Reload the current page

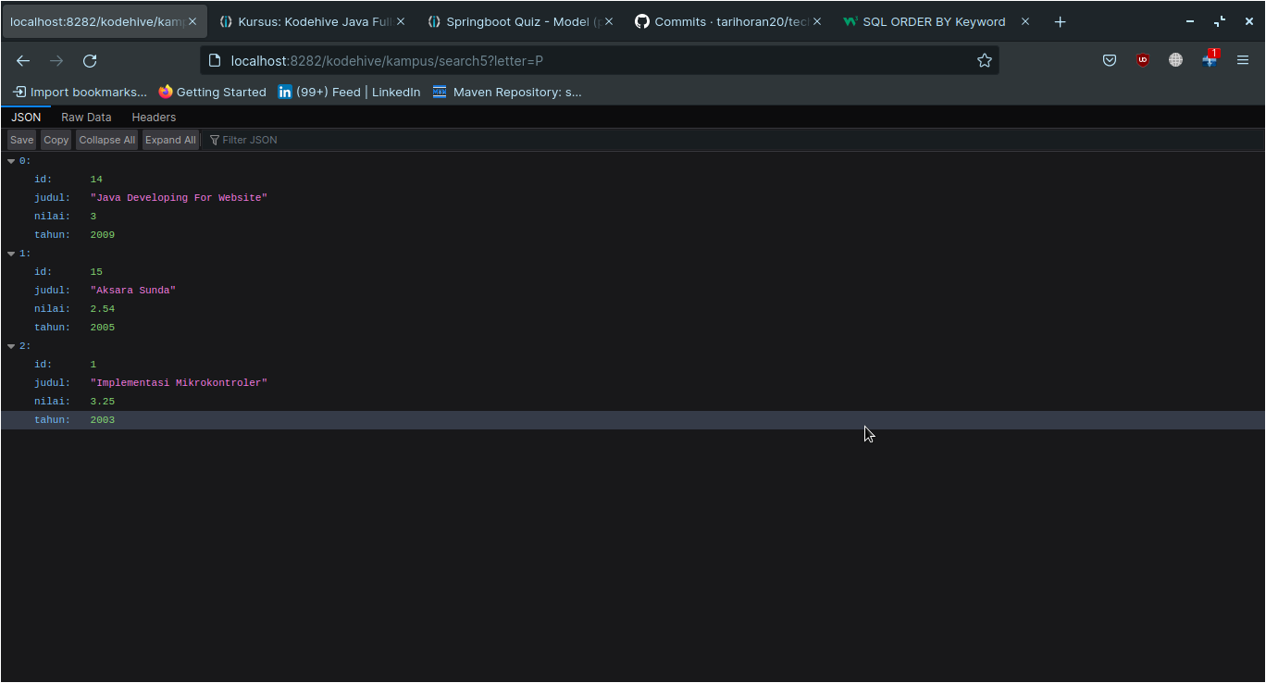(x=89, y=61)
